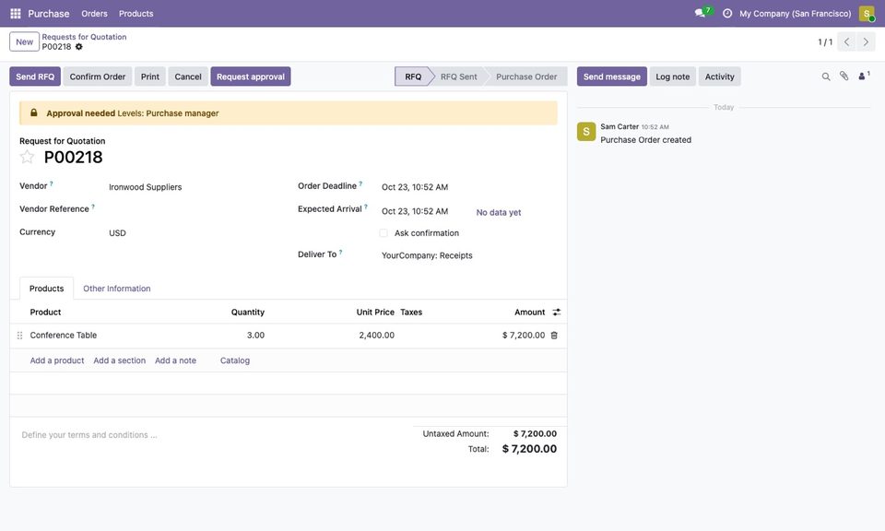
Task: Show the Order Deadline help question mark
Action: click(x=360, y=183)
